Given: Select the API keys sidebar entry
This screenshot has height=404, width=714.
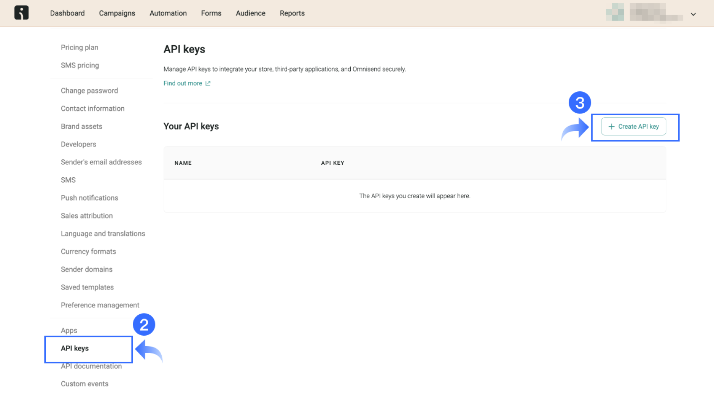Looking at the screenshot, I should [74, 348].
